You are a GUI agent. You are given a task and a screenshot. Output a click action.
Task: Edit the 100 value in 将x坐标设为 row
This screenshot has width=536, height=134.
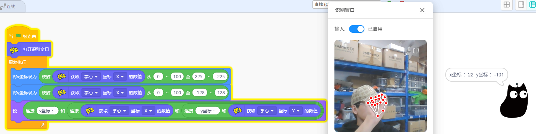177,76
